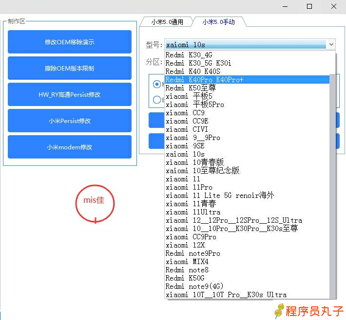This screenshot has height=320, width=346.
Task: Click the 小米Persist修改 button
Action: point(70,121)
